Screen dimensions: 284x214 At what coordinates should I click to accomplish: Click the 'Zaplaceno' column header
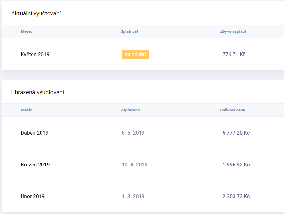[x=130, y=110]
